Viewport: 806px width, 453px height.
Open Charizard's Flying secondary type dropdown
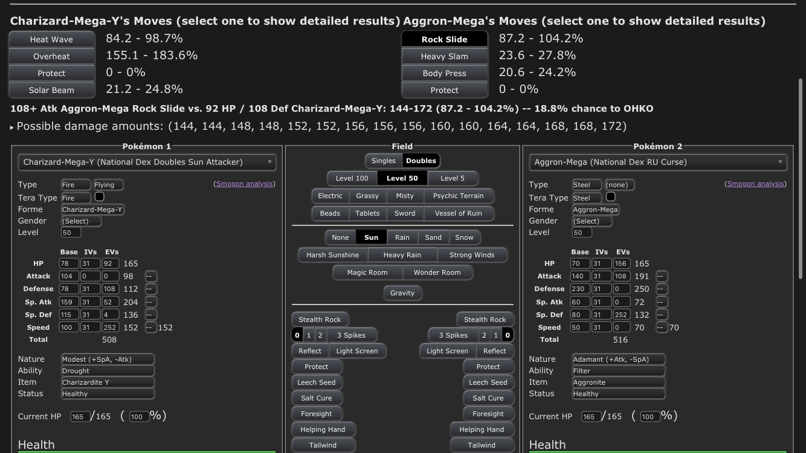coord(108,185)
